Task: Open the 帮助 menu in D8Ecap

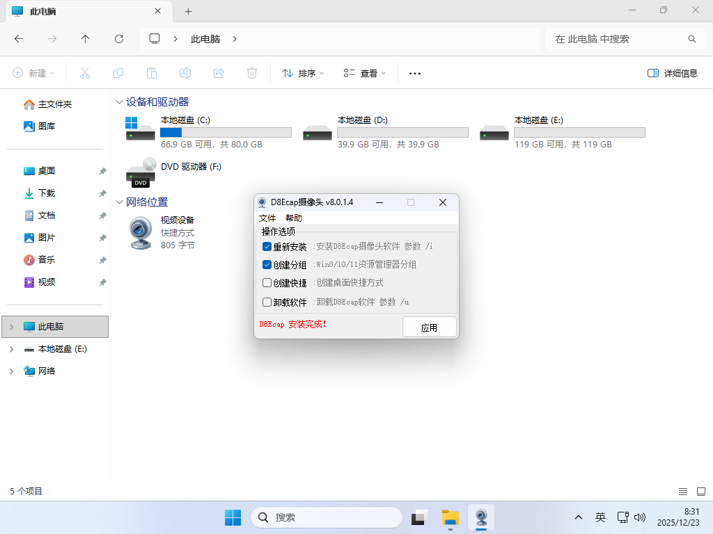Action: click(294, 218)
